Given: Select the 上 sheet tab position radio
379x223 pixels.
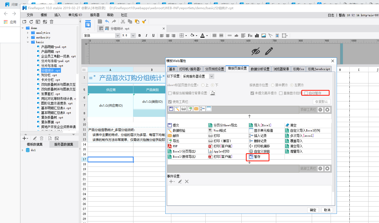Looking at the screenshot, I should click(x=203, y=85).
